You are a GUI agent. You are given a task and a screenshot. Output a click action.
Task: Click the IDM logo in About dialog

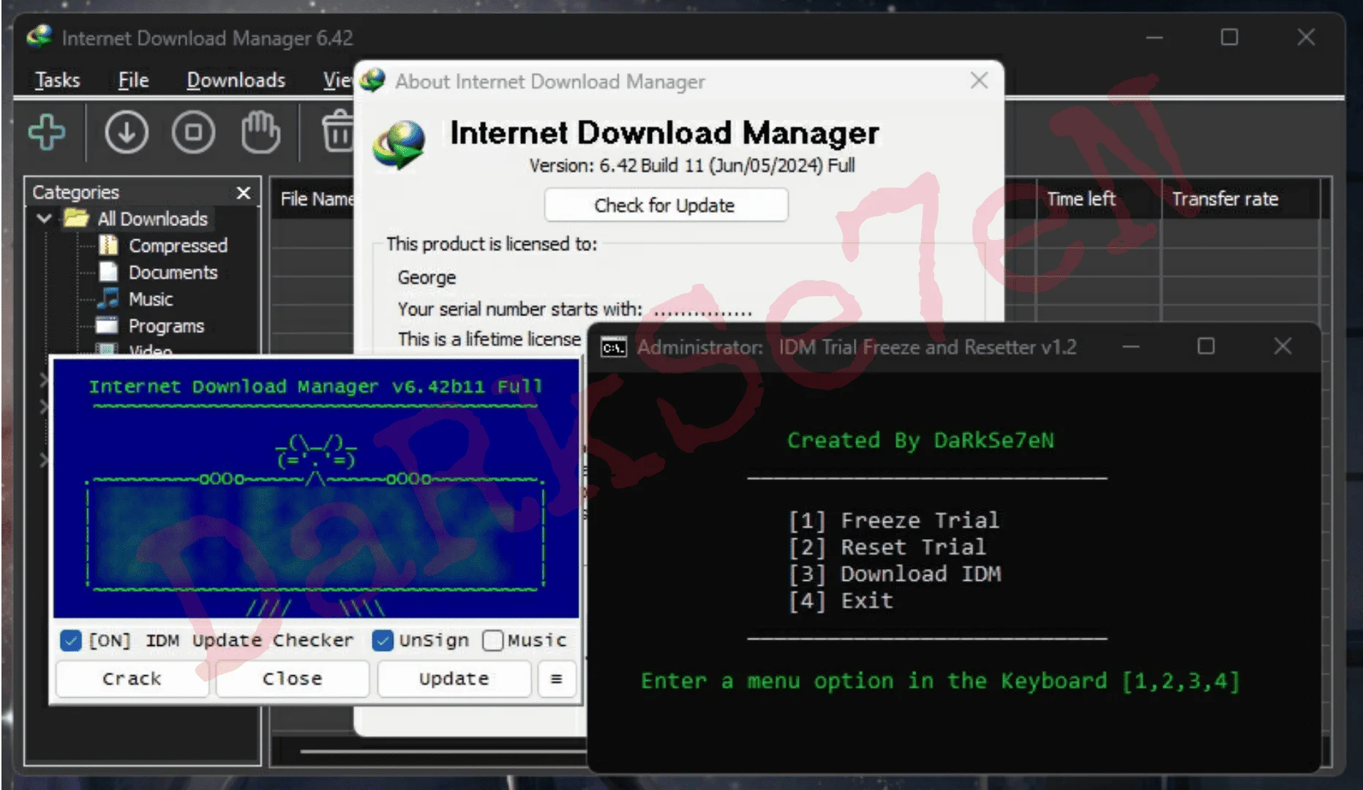(399, 145)
